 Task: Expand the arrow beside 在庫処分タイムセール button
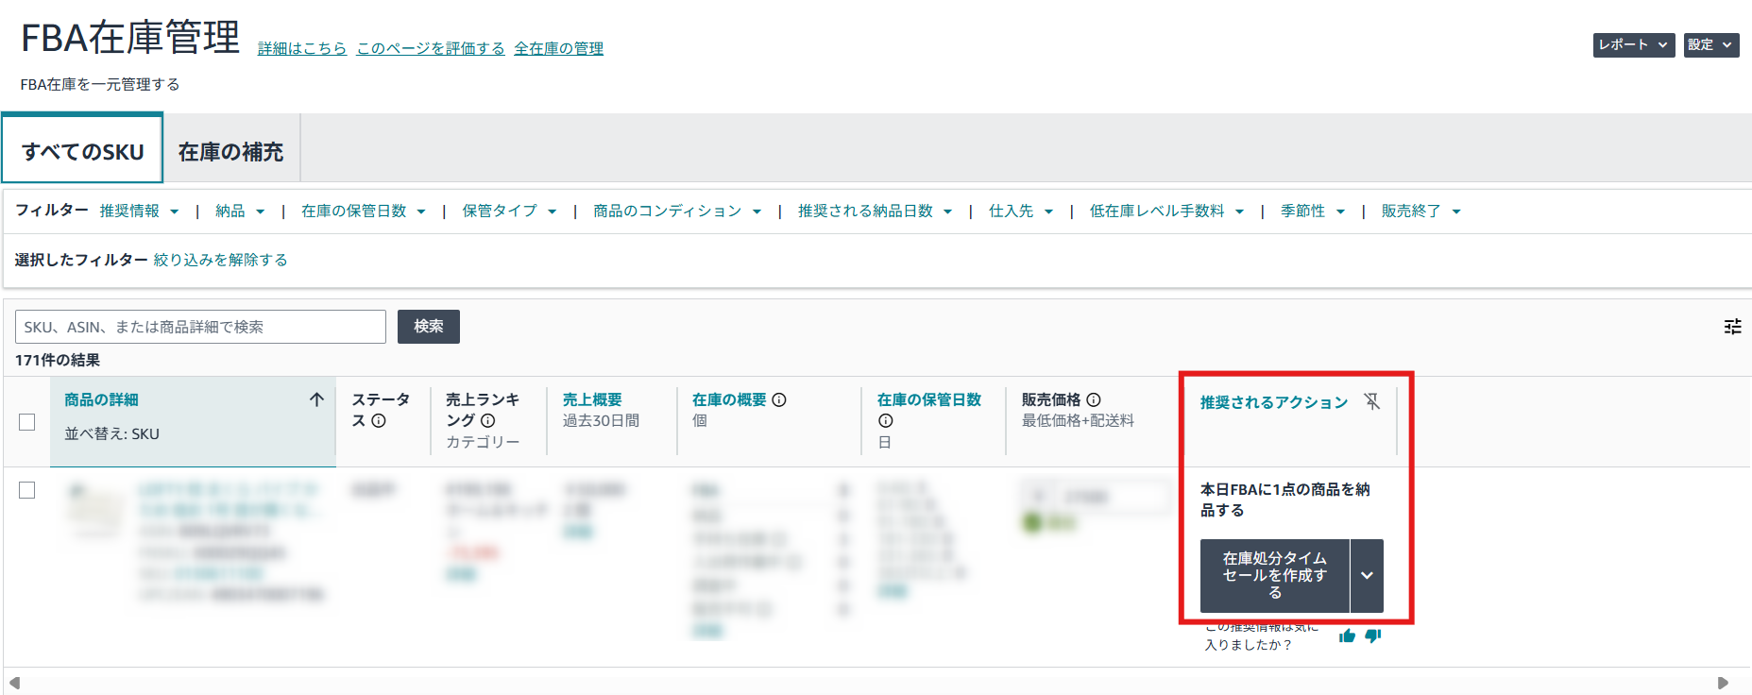pyautogui.click(x=1367, y=576)
